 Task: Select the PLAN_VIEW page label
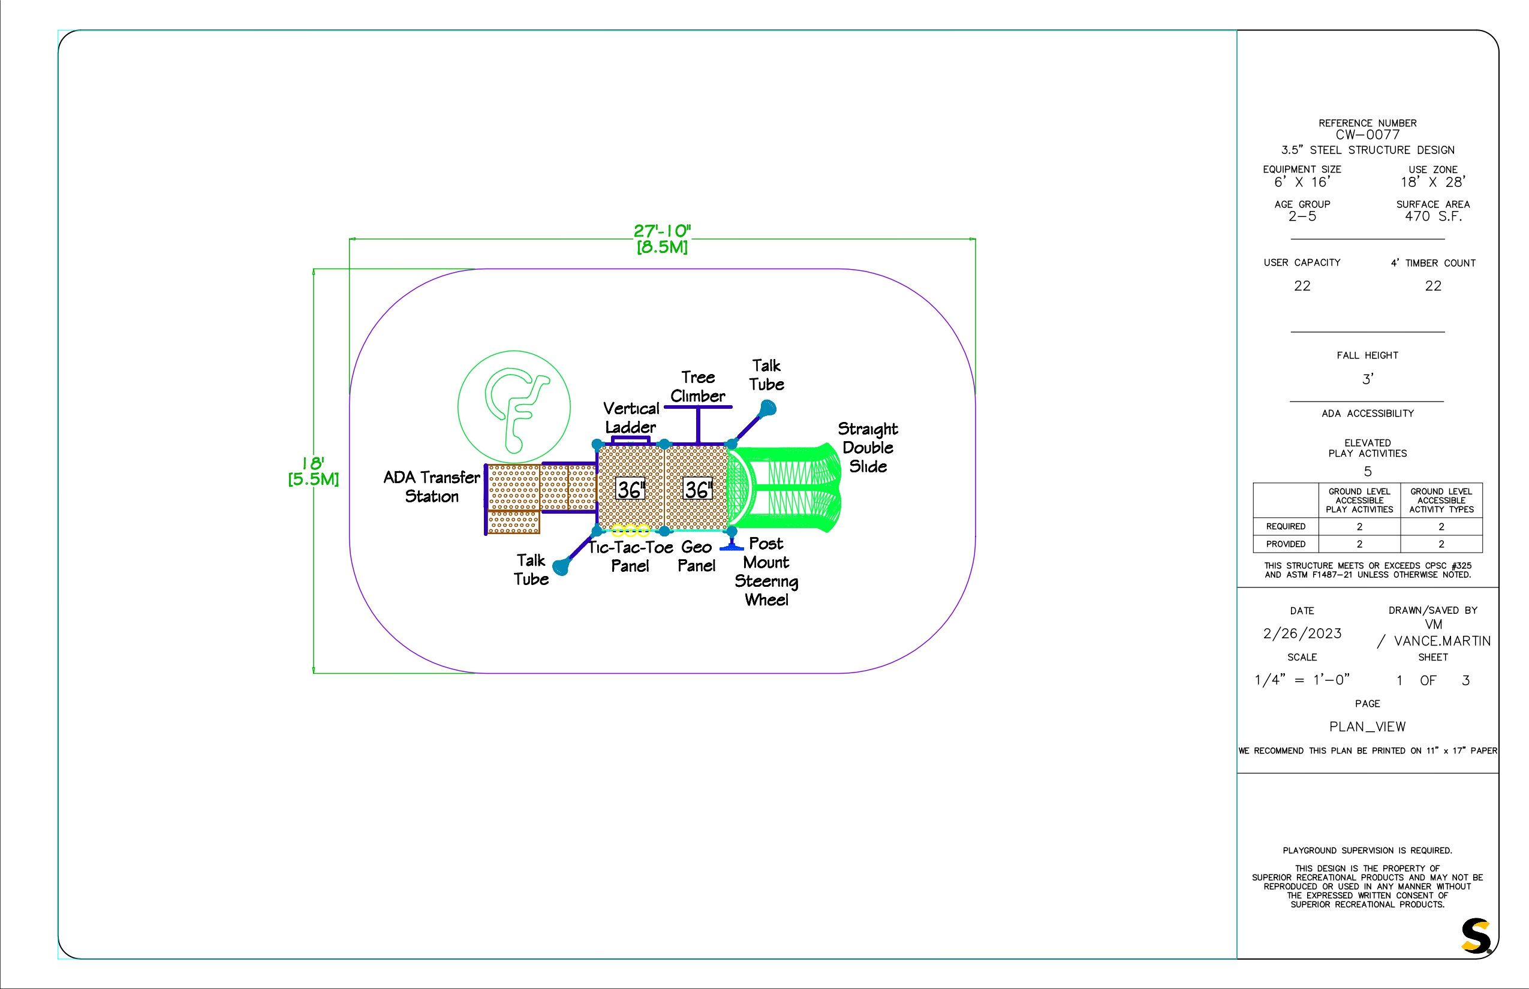click(1367, 726)
